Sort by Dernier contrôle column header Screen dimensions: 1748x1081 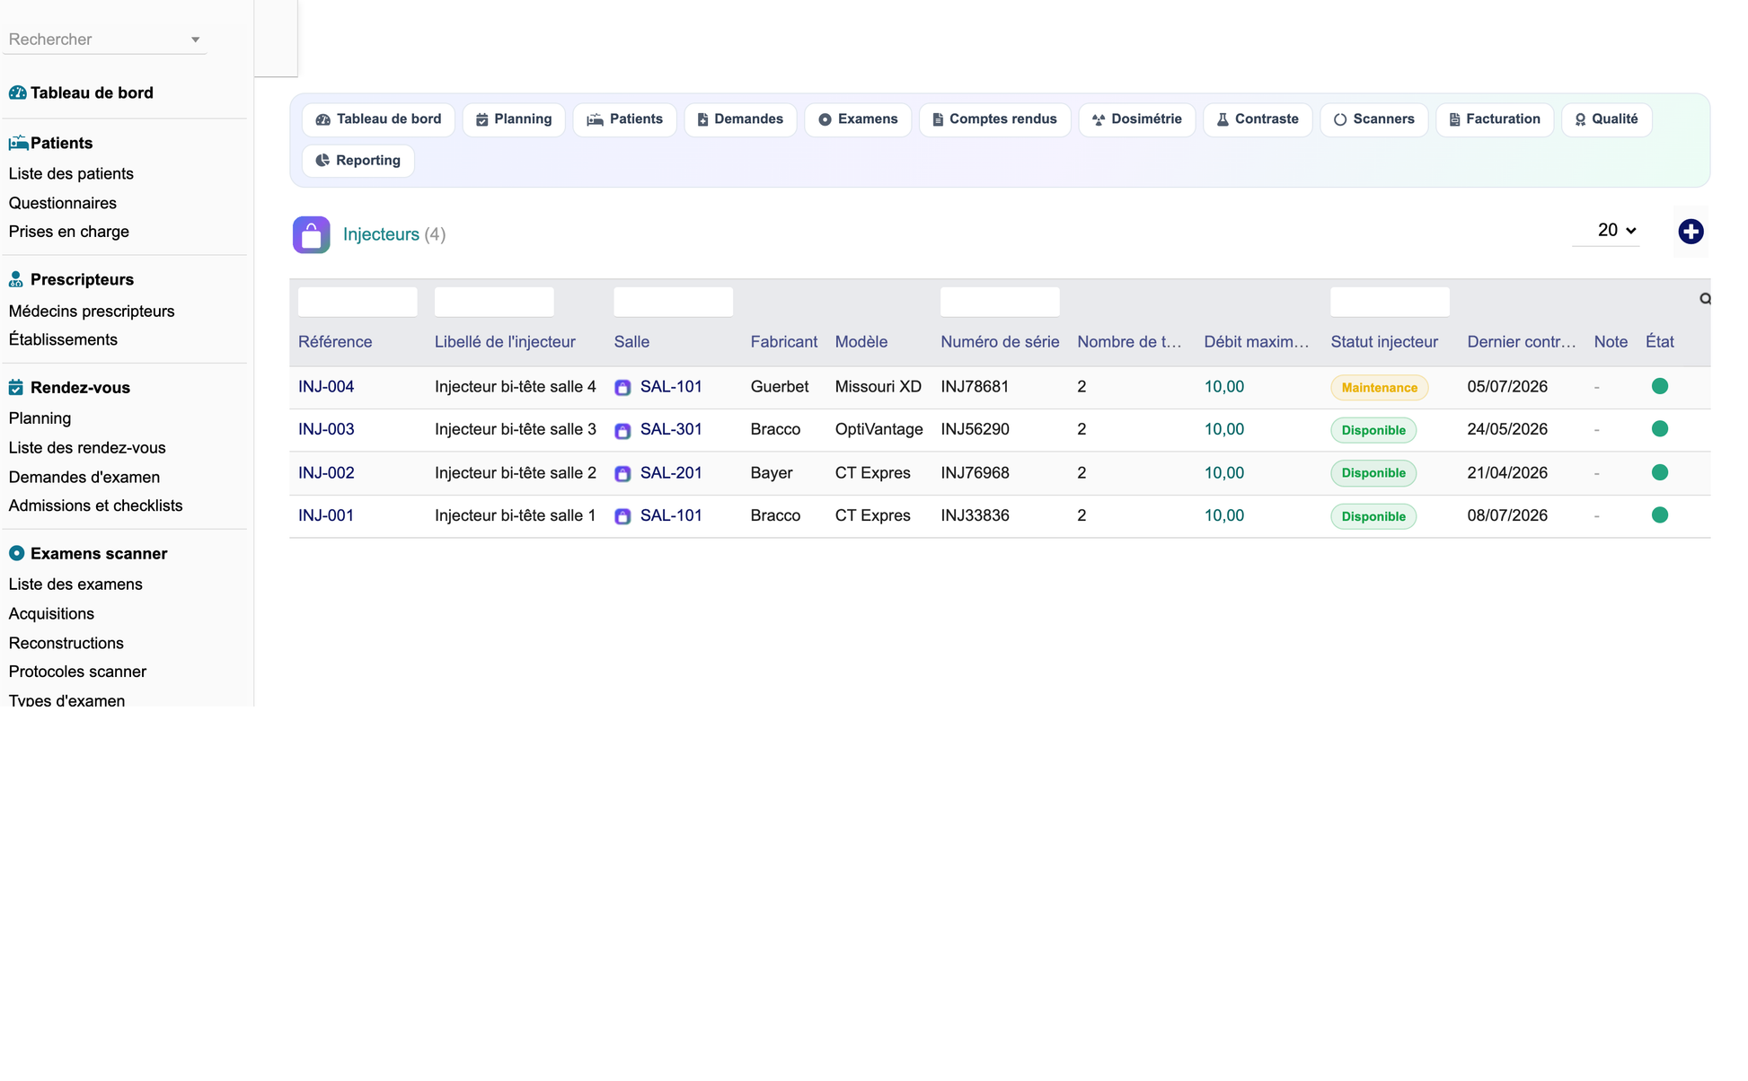coord(1522,342)
